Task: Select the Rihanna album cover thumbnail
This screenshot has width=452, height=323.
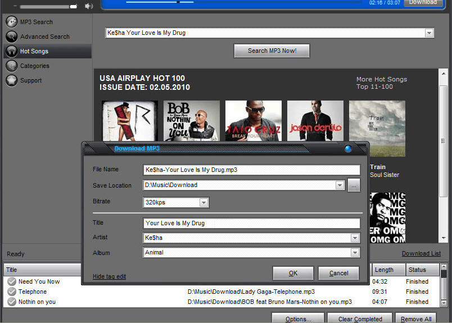Action: [130, 121]
